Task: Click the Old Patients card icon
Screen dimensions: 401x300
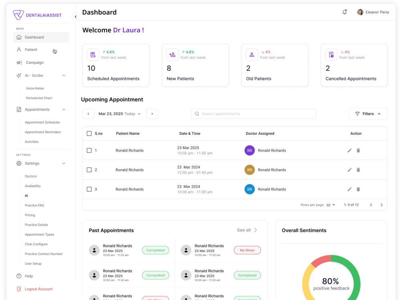Action: [252, 55]
